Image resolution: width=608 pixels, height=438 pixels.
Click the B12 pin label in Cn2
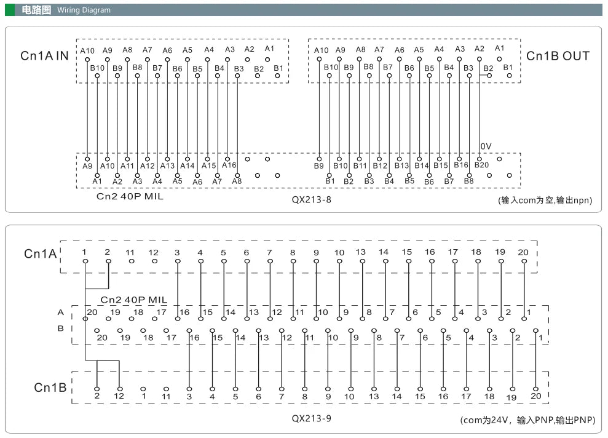(x=380, y=165)
